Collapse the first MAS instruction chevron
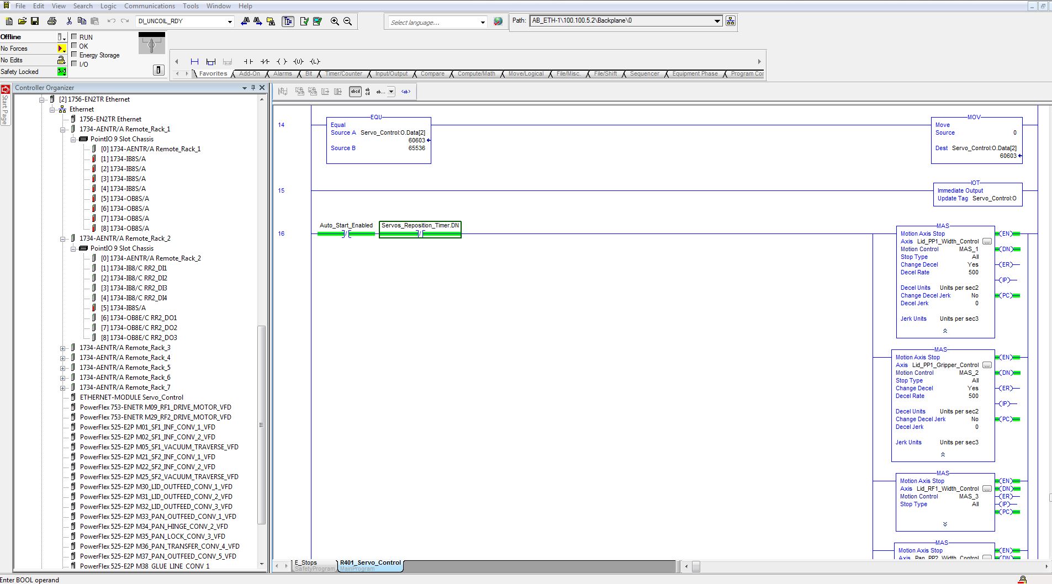Screen dimensions: 1052x584 point(945,331)
